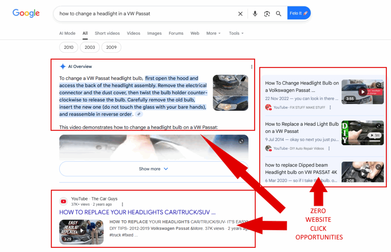
Task: Click the Google logo
Action: click(x=26, y=13)
